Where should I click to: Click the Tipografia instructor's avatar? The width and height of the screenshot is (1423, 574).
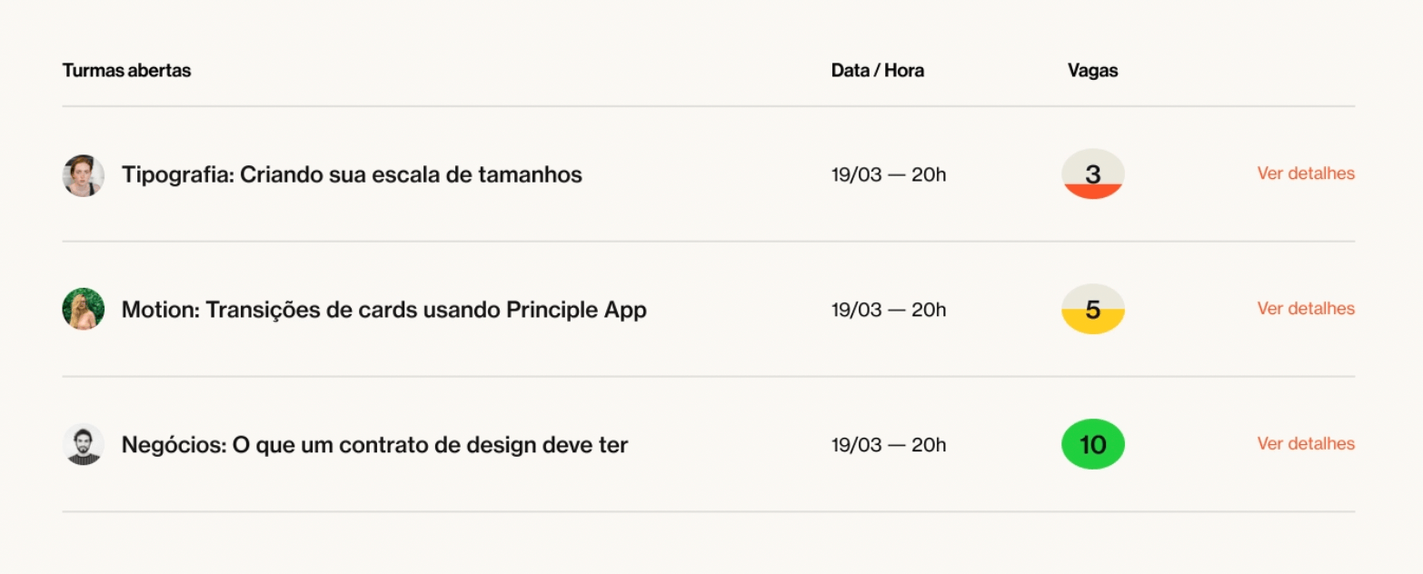(x=83, y=174)
